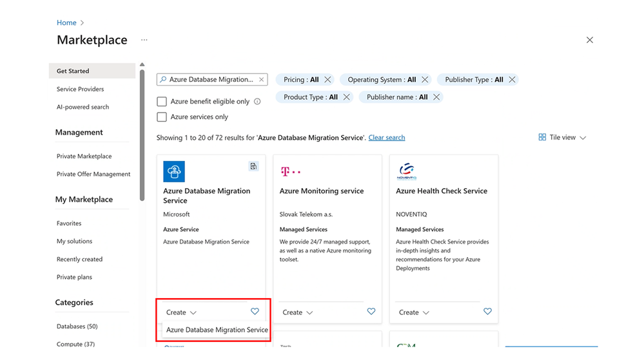Click the sidebar vertical scrollbar

[x=142, y=135]
